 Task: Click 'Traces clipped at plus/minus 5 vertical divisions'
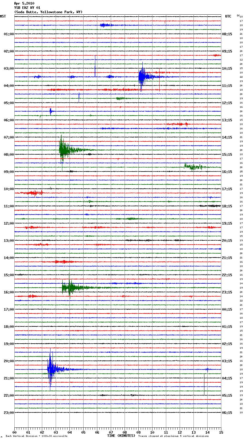coord(173,436)
